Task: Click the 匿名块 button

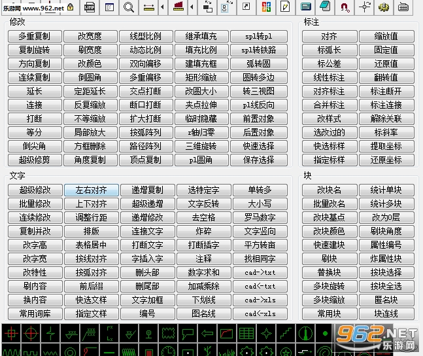Action: click(x=386, y=300)
